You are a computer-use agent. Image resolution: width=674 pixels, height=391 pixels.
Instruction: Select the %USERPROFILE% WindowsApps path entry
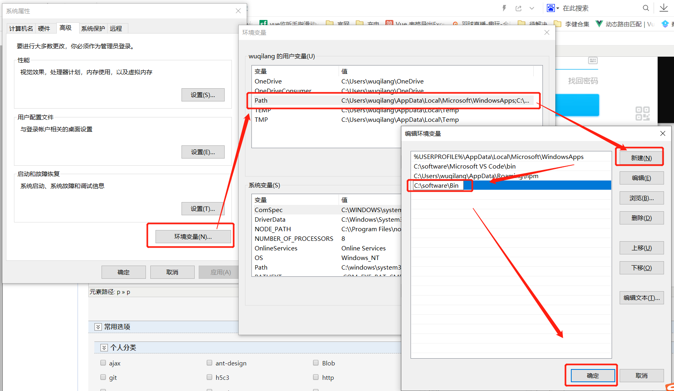(x=511, y=157)
